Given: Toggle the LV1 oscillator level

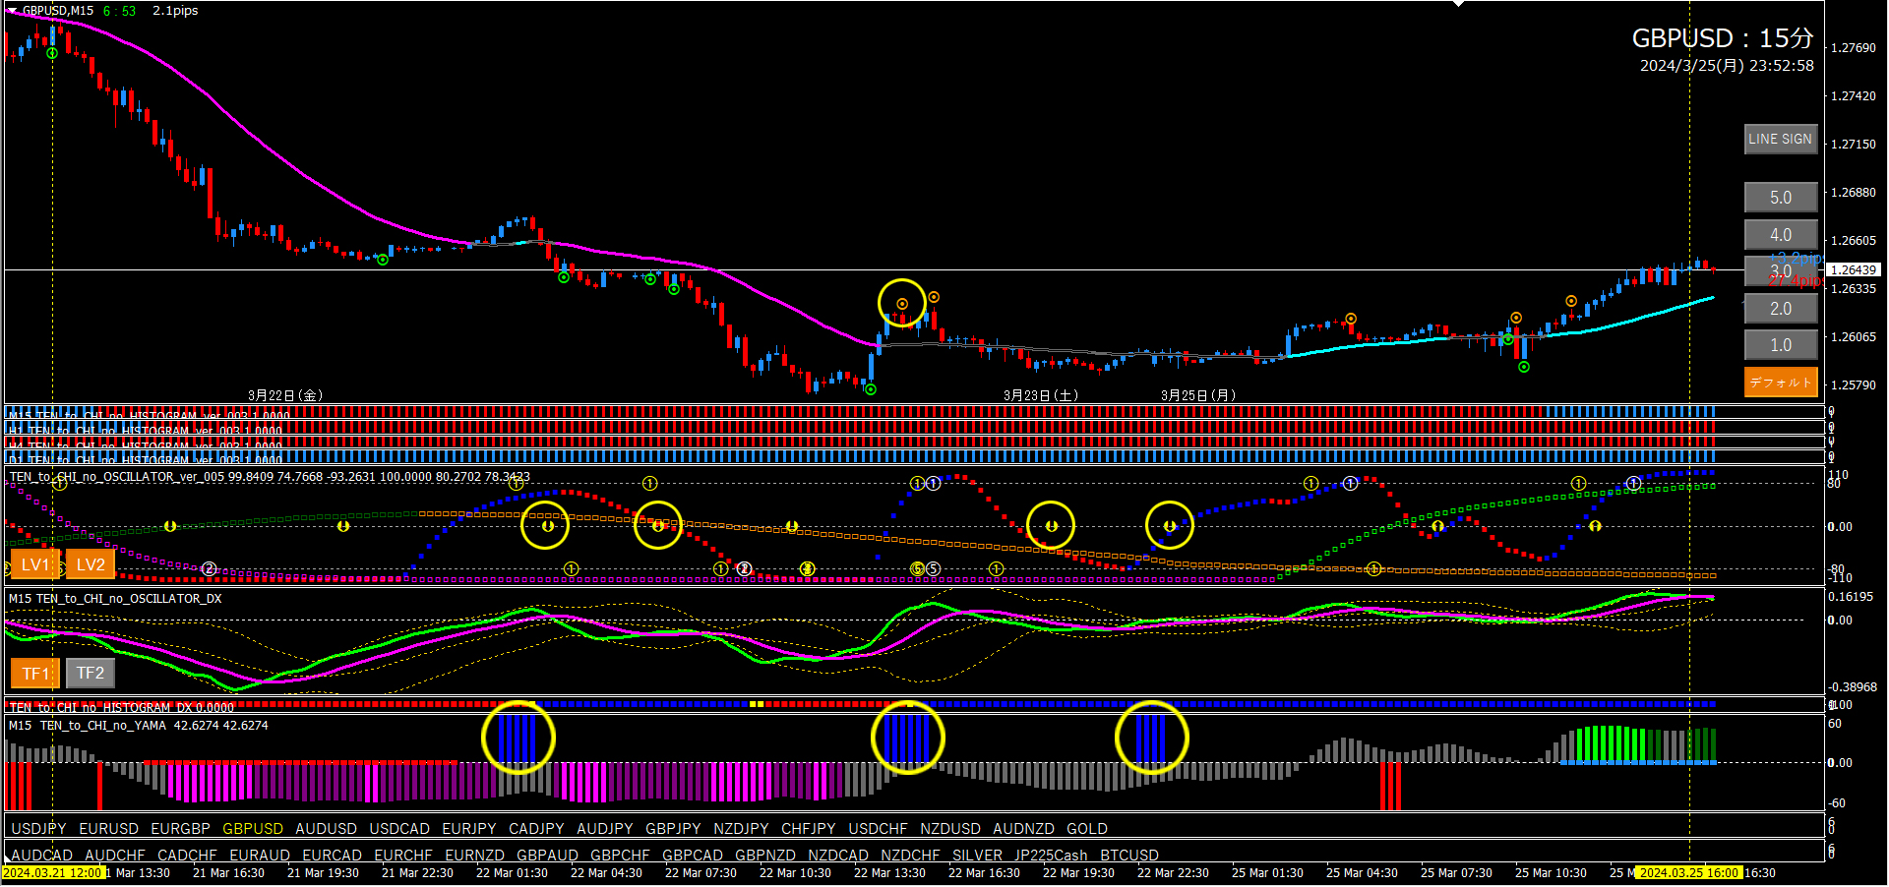Looking at the screenshot, I should (x=34, y=564).
